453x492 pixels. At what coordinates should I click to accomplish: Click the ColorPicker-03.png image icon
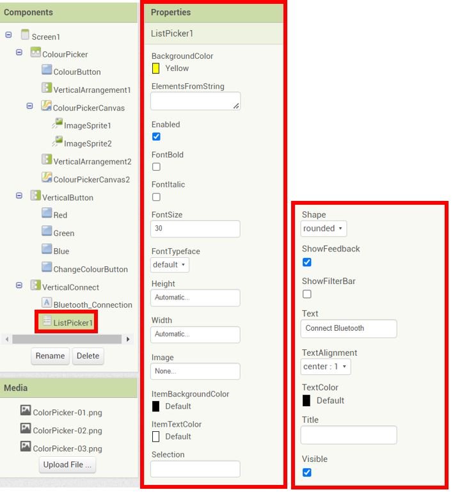(x=26, y=447)
